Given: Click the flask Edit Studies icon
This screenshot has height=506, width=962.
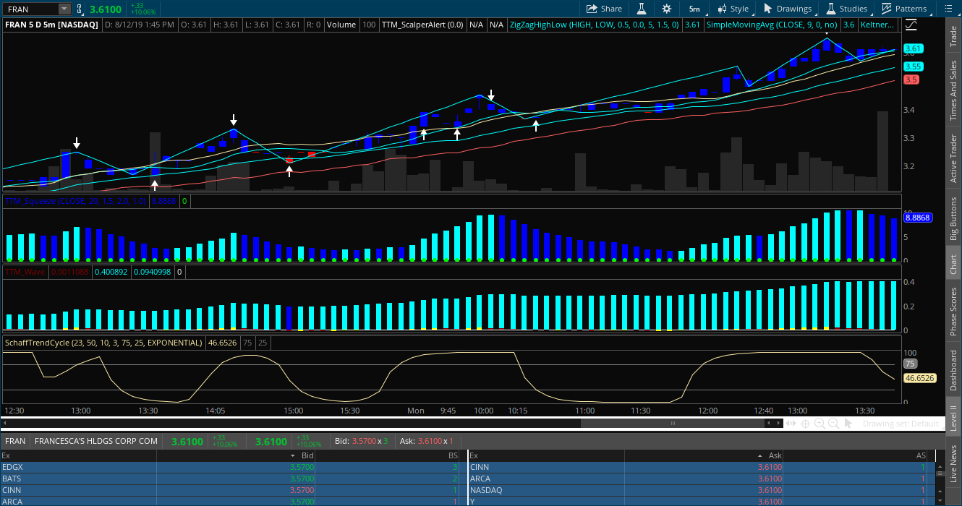Looking at the screenshot, I should click(641, 9).
